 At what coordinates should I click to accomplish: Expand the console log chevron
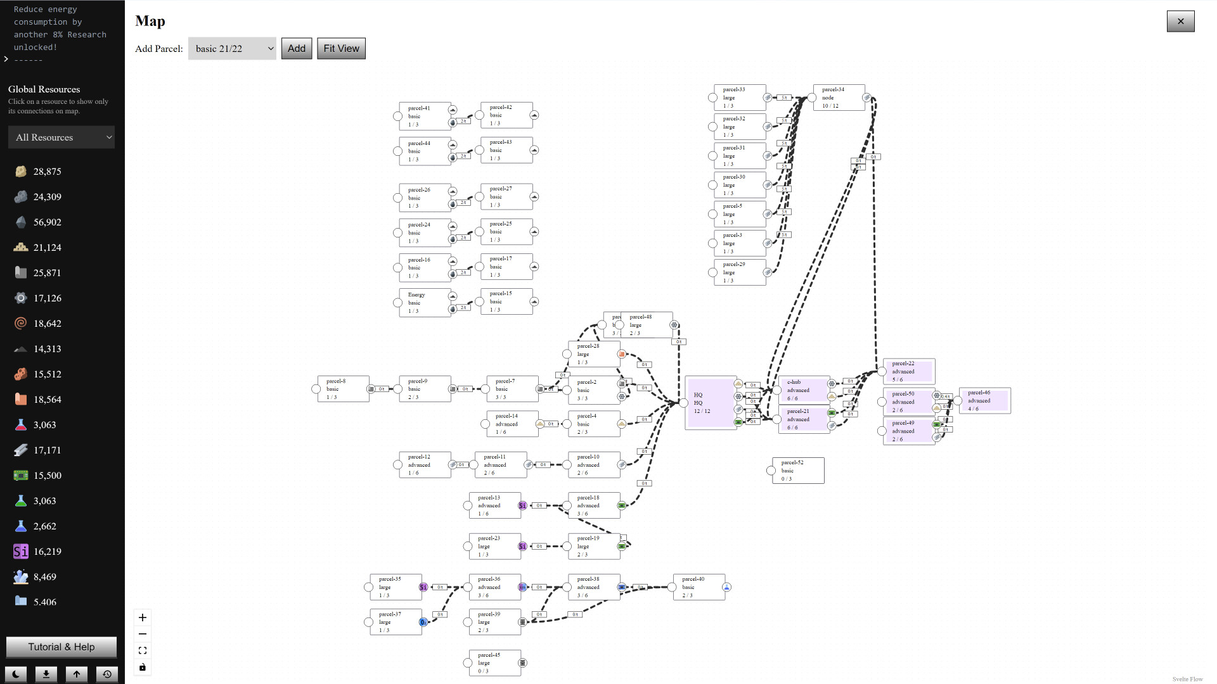point(6,59)
